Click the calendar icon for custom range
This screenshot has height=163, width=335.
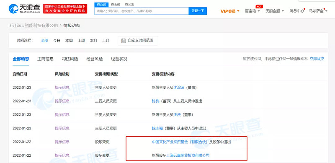(124, 41)
